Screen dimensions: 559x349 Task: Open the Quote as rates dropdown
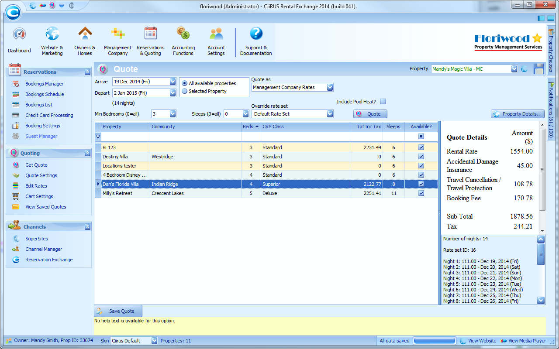click(x=330, y=87)
